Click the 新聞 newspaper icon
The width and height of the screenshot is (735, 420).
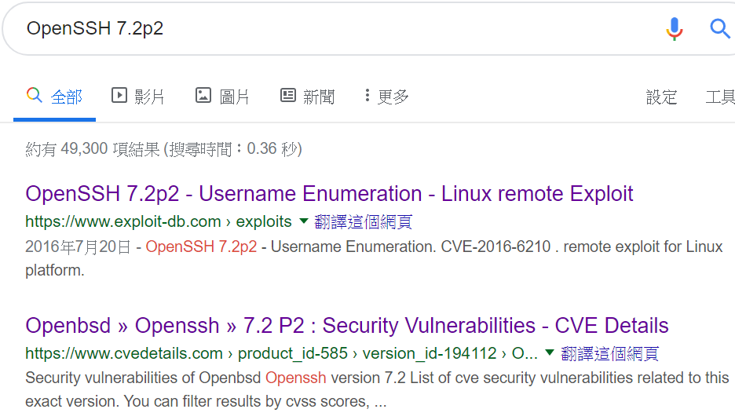click(288, 95)
